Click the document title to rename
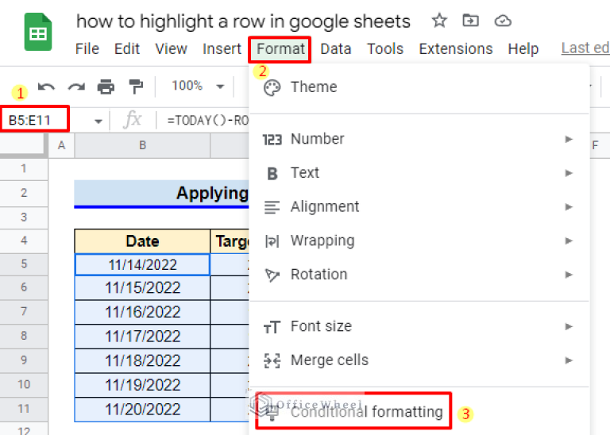The width and height of the screenshot is (610, 435). pos(243,21)
